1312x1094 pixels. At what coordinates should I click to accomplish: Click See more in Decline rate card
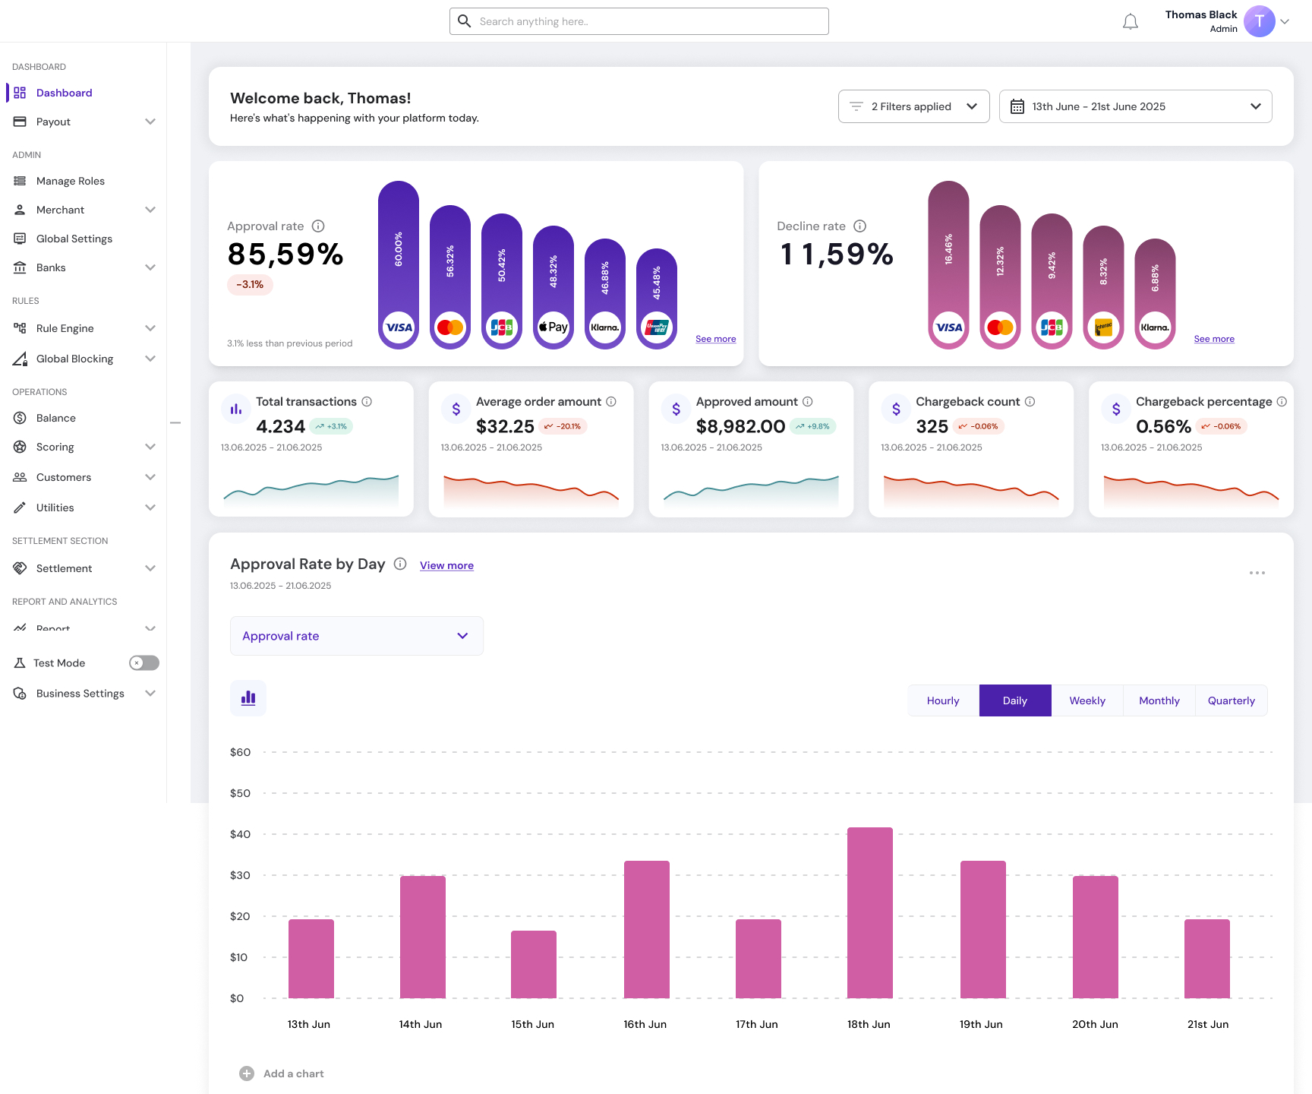click(1214, 339)
